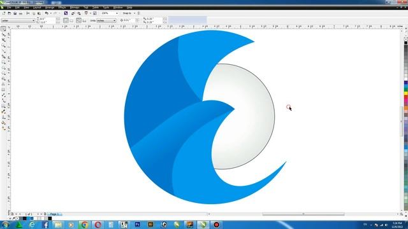Click the red record icon on taskbar

point(216,225)
